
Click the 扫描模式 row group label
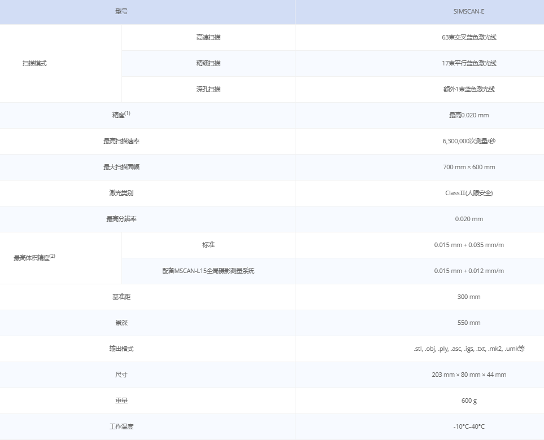click(34, 63)
